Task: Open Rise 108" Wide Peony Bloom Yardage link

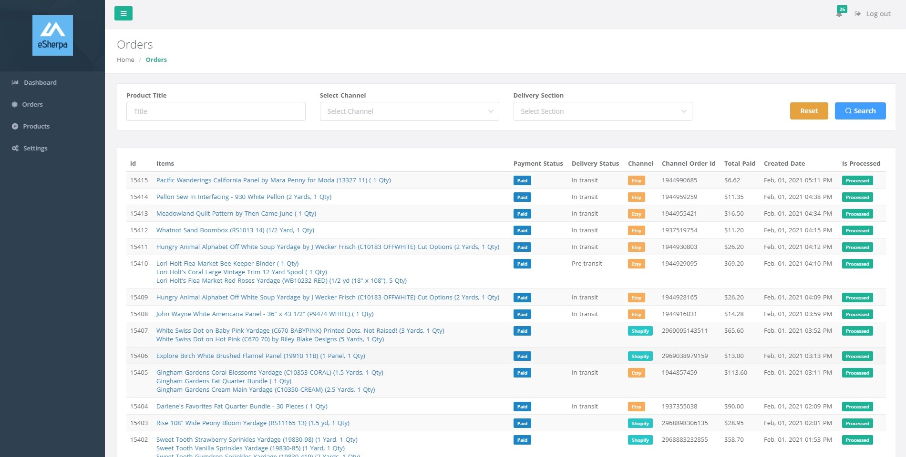Action: click(x=253, y=423)
